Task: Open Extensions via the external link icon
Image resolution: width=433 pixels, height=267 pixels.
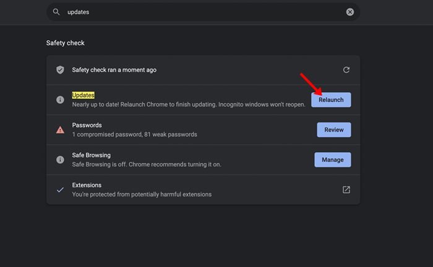Action: coord(346,190)
